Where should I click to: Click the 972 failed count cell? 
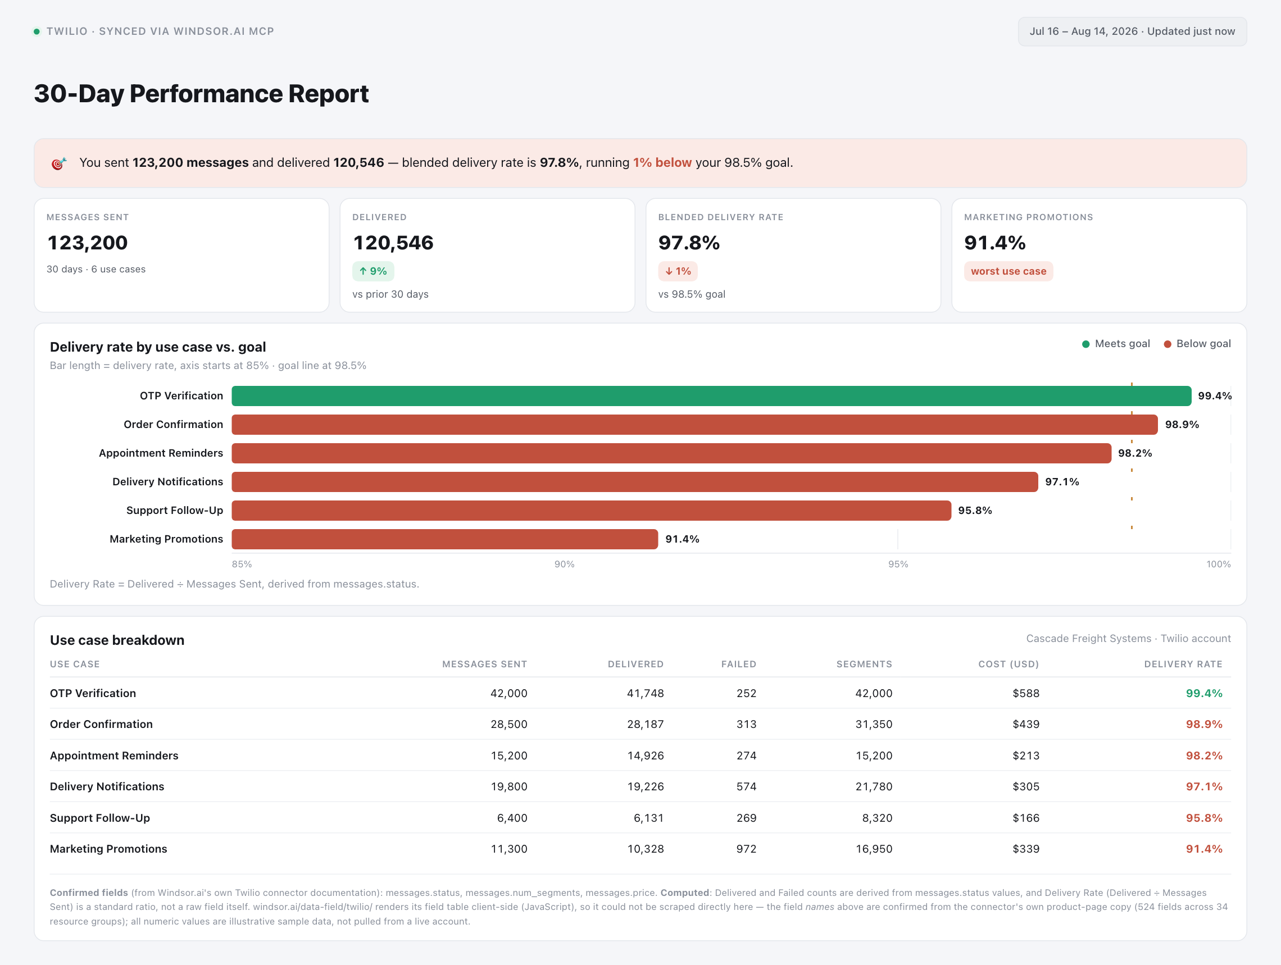[746, 849]
